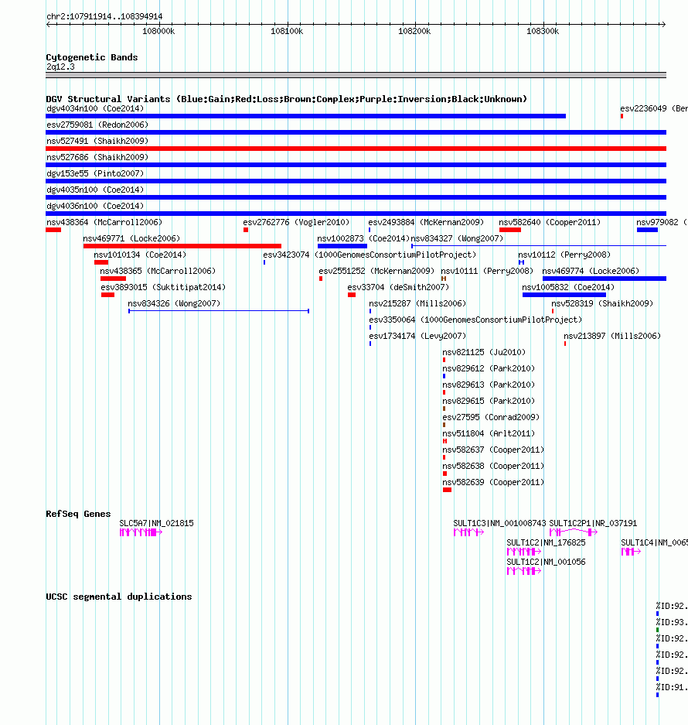Viewport: 688px width, 725px height.
Task: Click the nsv528319 (Shaikh2009) label
Action: pyautogui.click(x=602, y=303)
